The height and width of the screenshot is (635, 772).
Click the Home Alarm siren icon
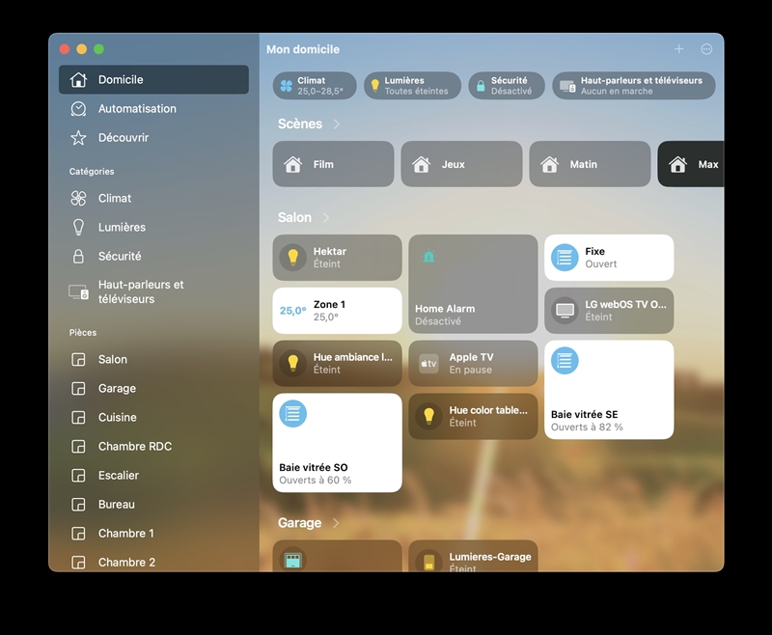tap(429, 257)
